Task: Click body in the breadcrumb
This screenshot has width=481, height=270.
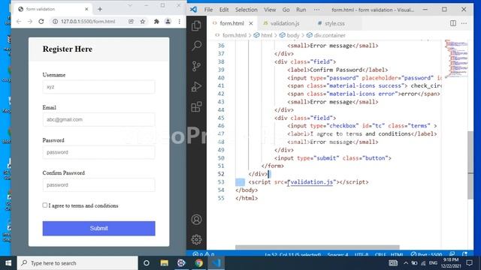Action: [293, 35]
